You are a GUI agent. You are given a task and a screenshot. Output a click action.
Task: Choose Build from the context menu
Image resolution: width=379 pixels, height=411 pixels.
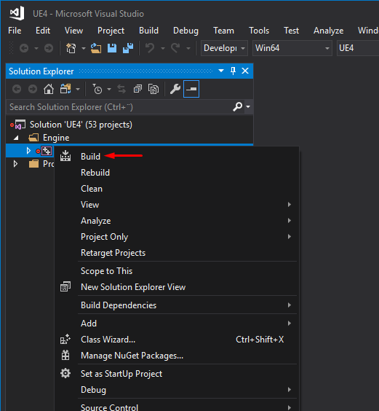pos(90,157)
